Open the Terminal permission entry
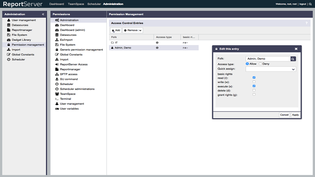 coord(65,99)
